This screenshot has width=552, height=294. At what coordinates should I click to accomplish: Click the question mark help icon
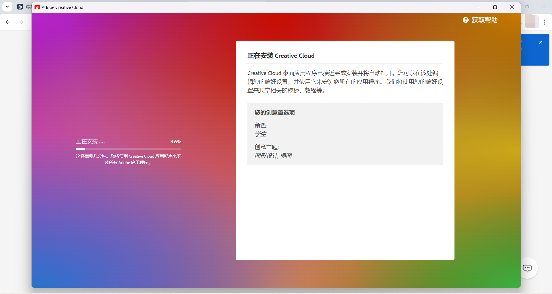coord(466,20)
